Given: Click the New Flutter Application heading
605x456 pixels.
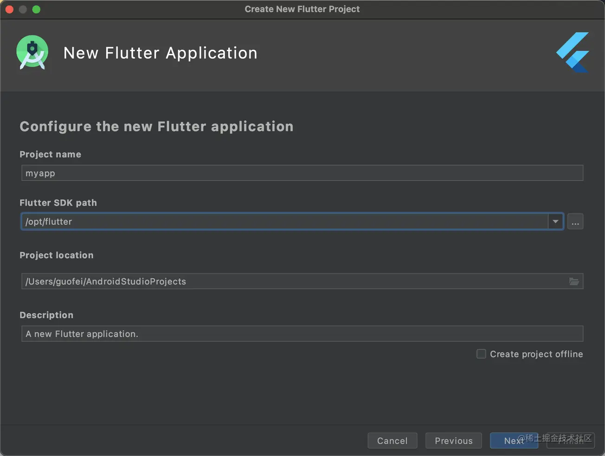Looking at the screenshot, I should click(x=161, y=53).
